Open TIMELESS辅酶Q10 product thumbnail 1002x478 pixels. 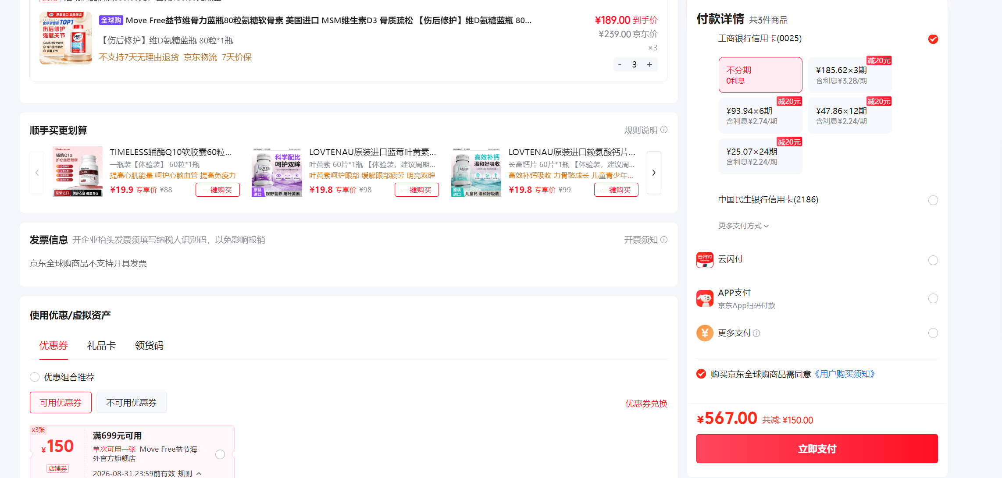78,171
